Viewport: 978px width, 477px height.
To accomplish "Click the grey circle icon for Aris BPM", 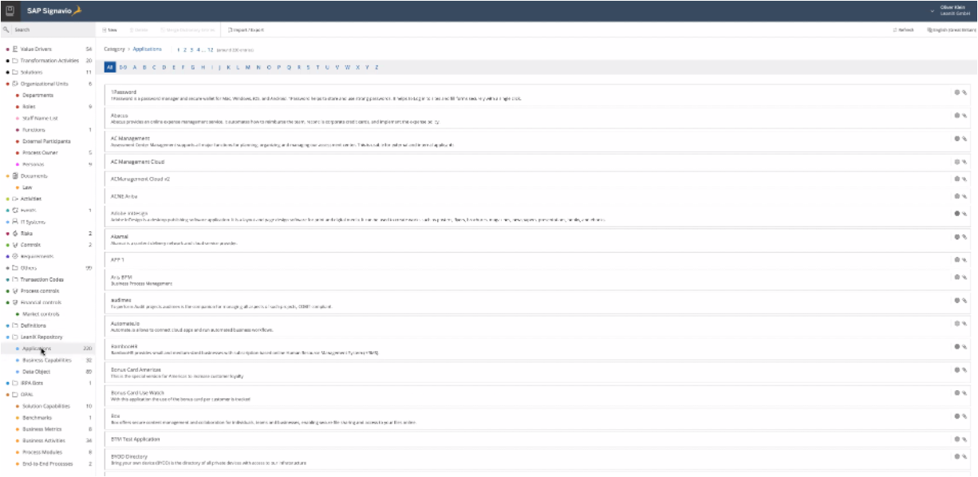I will pyautogui.click(x=957, y=277).
